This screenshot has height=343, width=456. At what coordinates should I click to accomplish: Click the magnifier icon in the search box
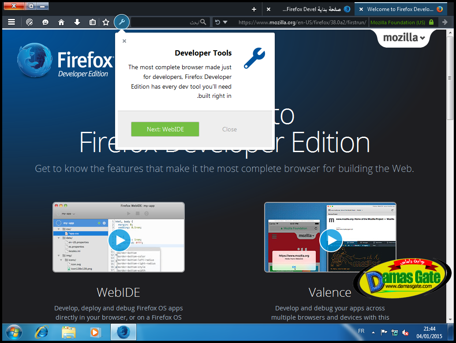pos(203,22)
